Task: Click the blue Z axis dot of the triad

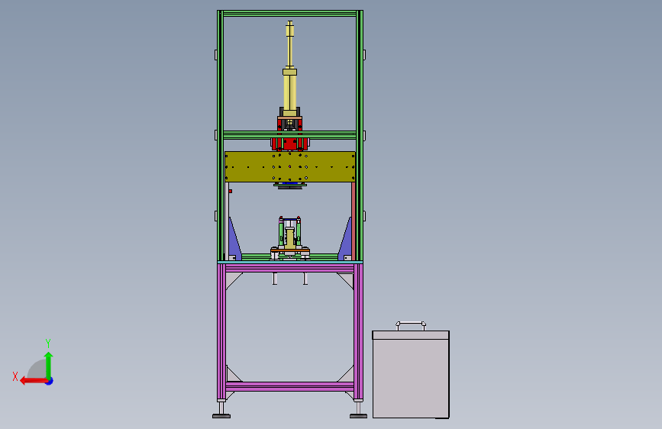Action: coord(50,381)
